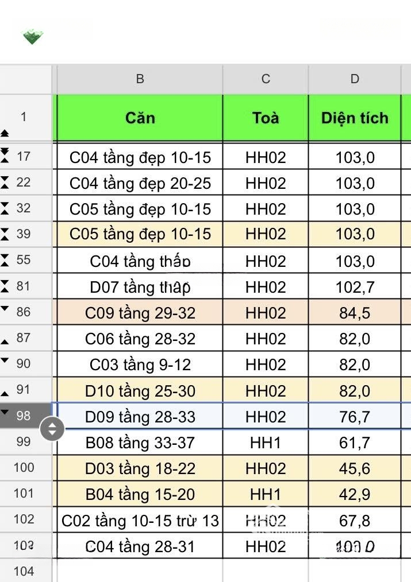Select column D header
This screenshot has height=582, width=411.
click(355, 79)
